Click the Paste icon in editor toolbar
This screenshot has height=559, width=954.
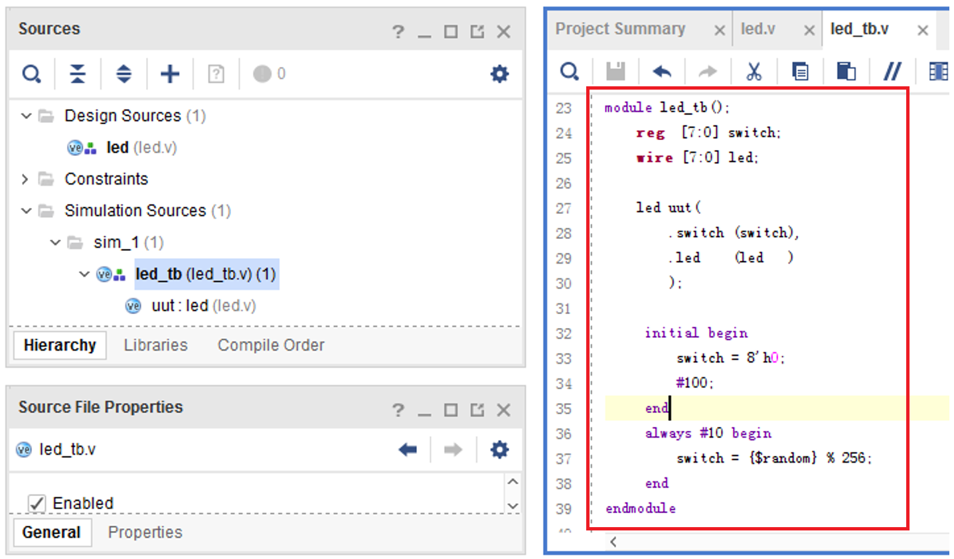click(846, 72)
